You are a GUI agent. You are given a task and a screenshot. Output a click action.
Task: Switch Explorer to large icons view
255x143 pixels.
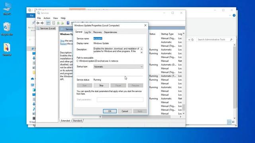[233, 122]
